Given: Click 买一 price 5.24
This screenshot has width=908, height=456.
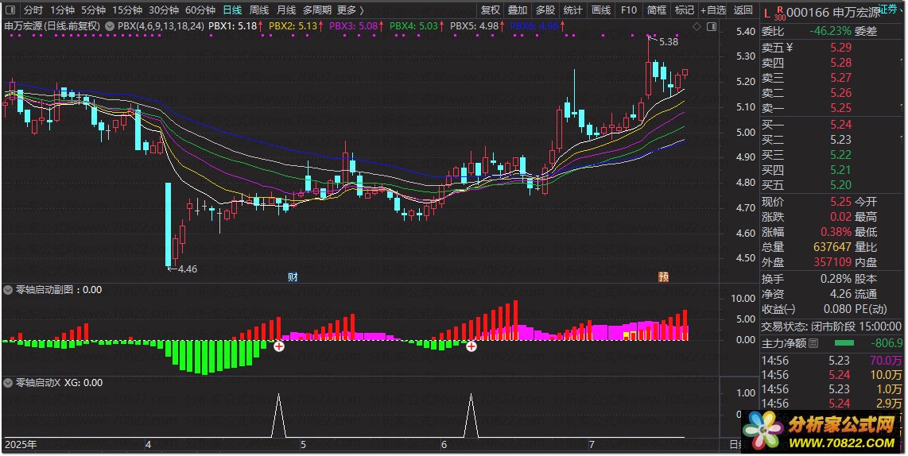Looking at the screenshot, I should 841,125.
